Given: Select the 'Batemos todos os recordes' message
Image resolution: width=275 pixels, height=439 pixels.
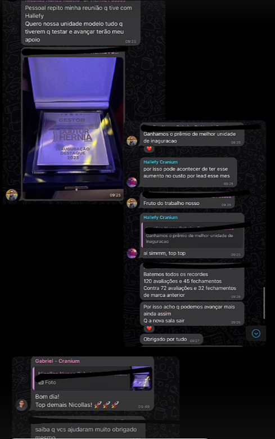Looking at the screenshot, I should pos(192,282).
